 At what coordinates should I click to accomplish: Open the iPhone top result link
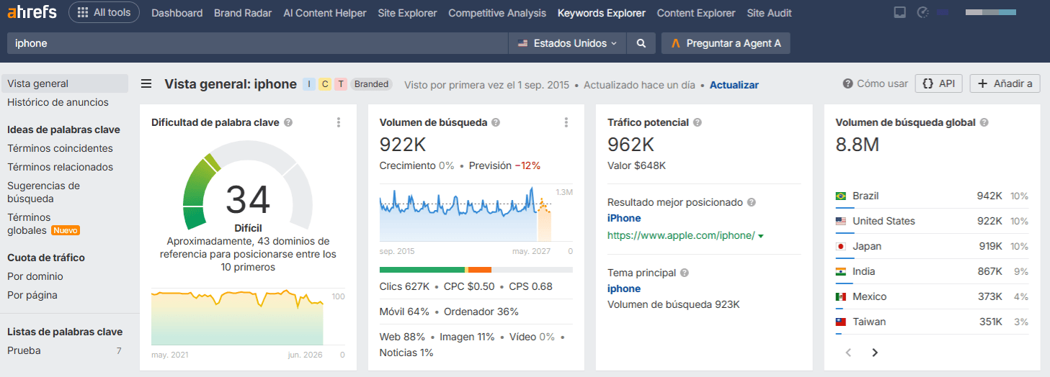[624, 218]
